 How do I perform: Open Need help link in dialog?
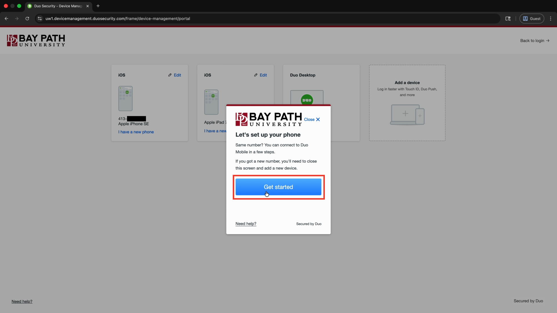pyautogui.click(x=246, y=224)
